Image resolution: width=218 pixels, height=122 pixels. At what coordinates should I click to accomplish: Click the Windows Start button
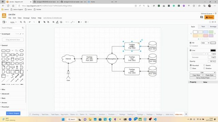[x=63, y=119]
